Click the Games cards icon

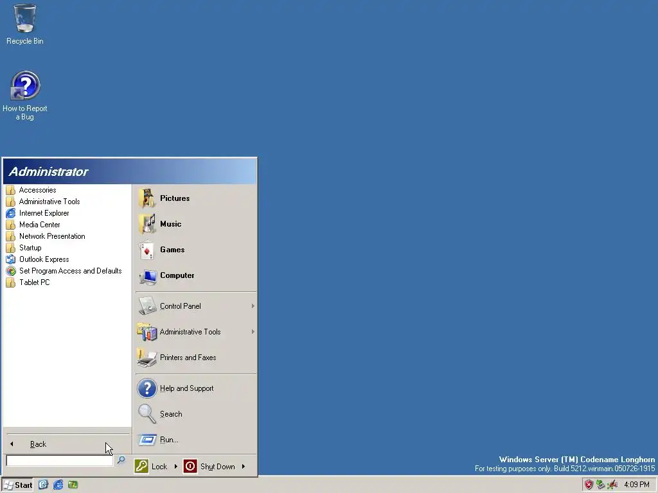[147, 250]
